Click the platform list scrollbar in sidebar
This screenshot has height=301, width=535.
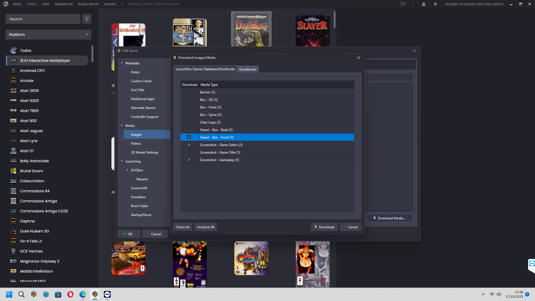[92, 54]
